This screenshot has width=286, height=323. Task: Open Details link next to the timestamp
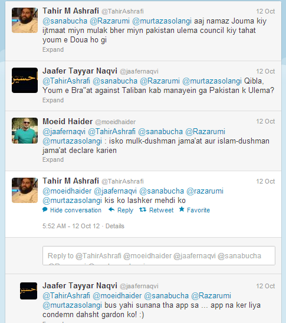[115, 226]
